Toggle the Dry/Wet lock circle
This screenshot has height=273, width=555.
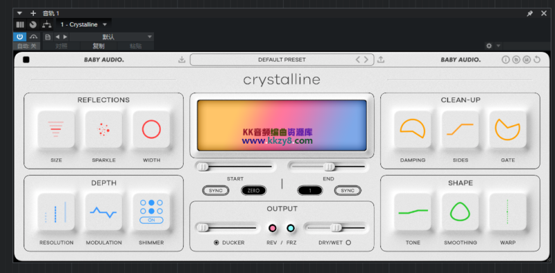[x=348, y=243]
